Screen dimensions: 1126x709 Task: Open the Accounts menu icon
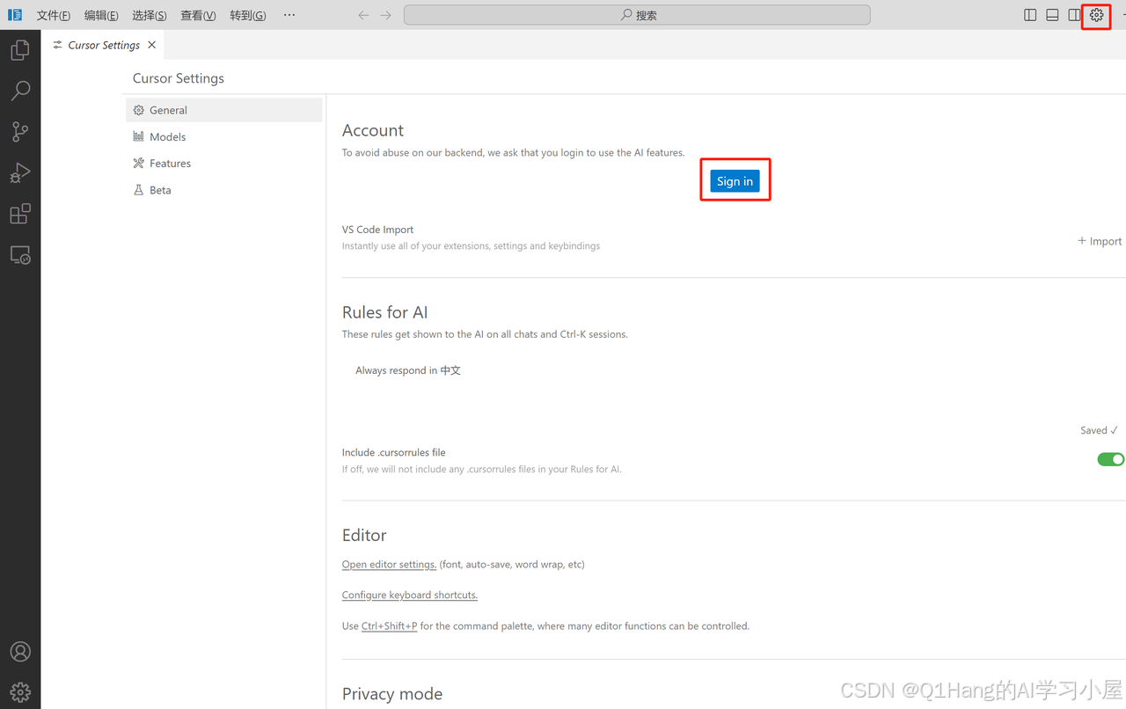[20, 652]
